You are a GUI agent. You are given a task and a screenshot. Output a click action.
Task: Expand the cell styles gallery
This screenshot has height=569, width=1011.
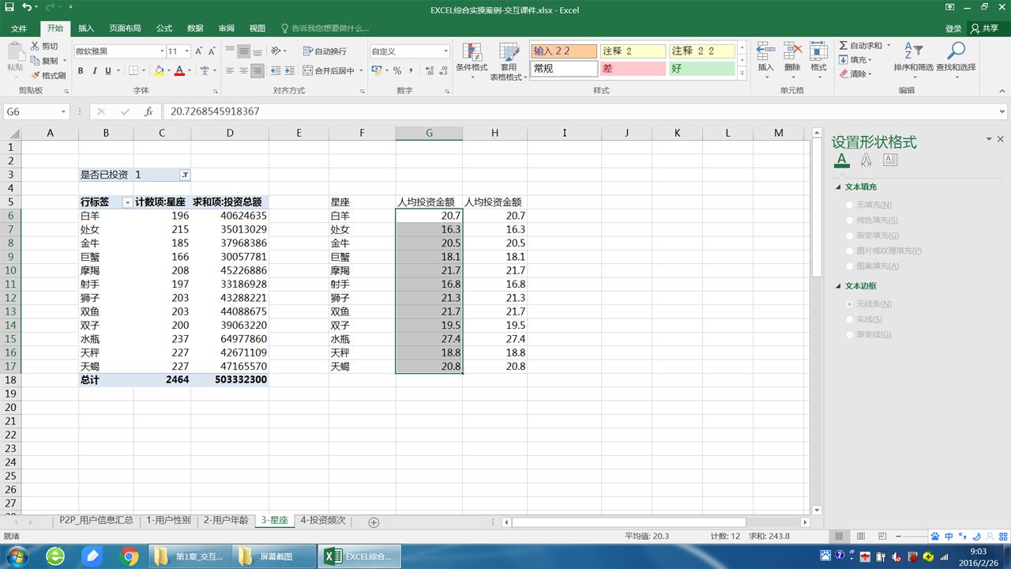point(742,73)
